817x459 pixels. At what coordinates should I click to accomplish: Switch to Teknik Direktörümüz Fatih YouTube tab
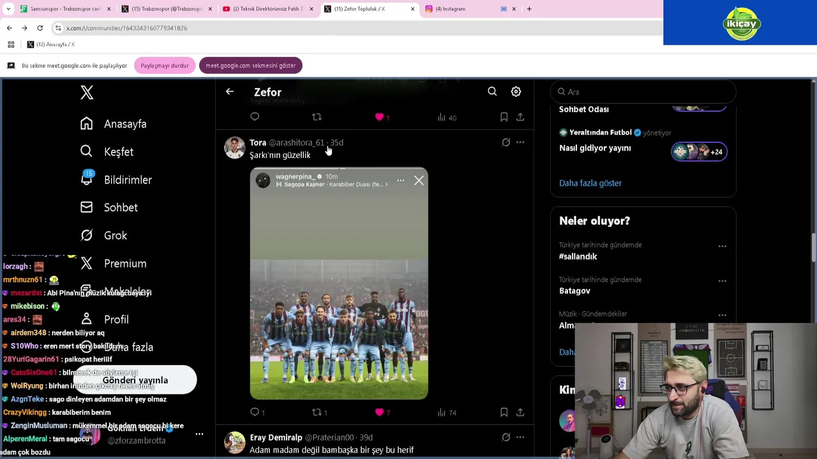pyautogui.click(x=267, y=9)
